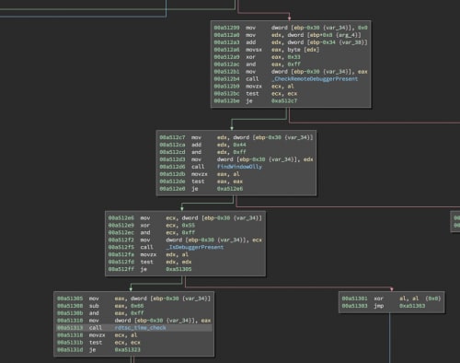Image resolution: width=460 pixels, height=363 pixels.
Task: Follow the FindWindowOlly function call
Action: (x=239, y=167)
